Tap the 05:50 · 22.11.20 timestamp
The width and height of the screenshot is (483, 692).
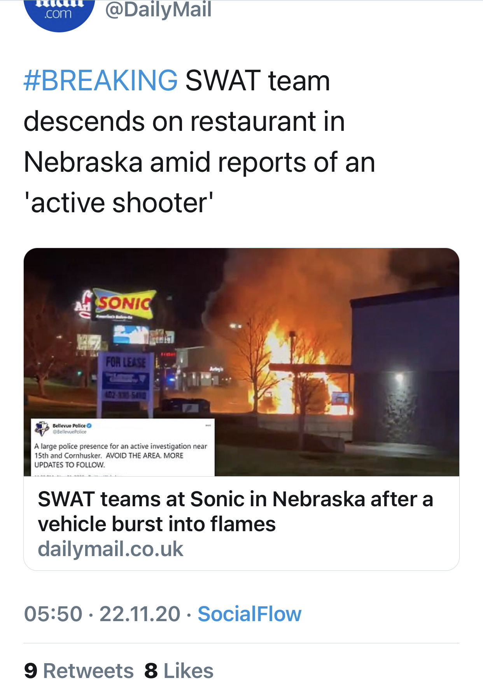(102, 614)
